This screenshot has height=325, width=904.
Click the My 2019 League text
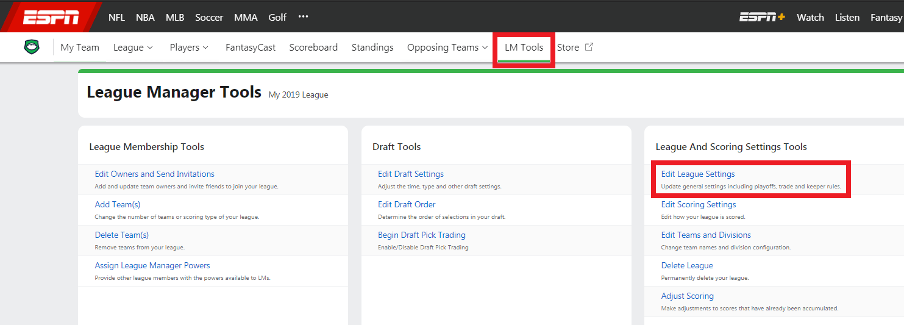299,95
